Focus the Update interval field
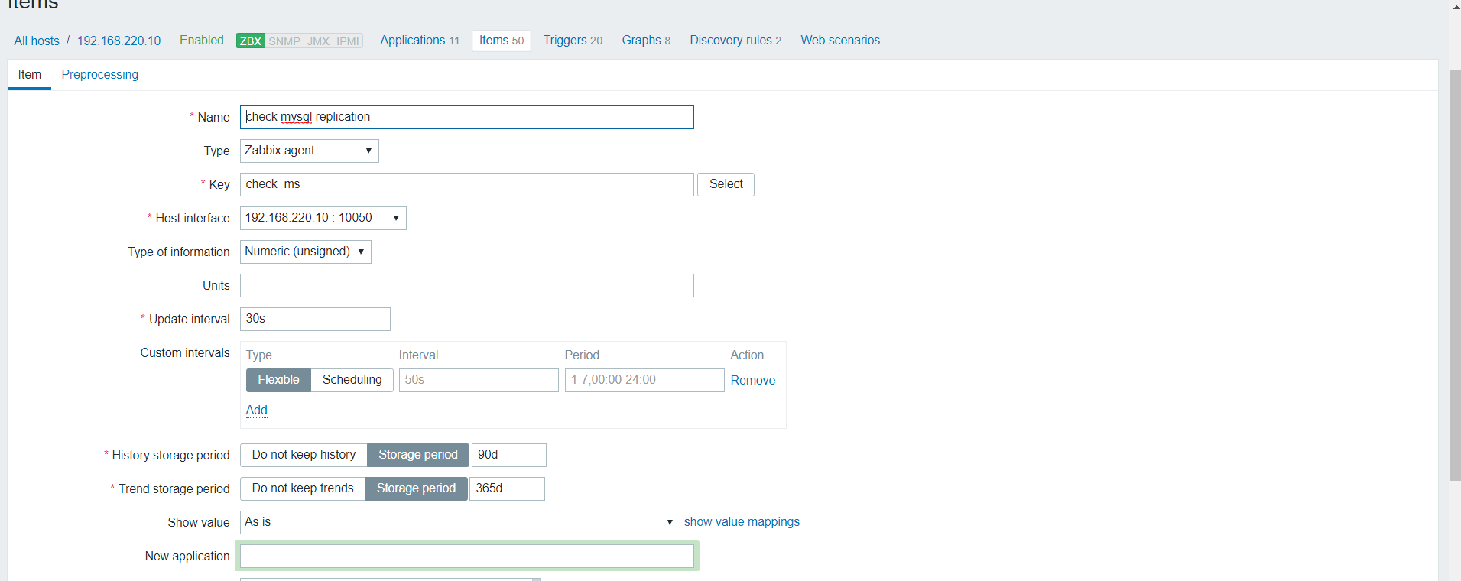This screenshot has height=581, width=1461. point(315,319)
